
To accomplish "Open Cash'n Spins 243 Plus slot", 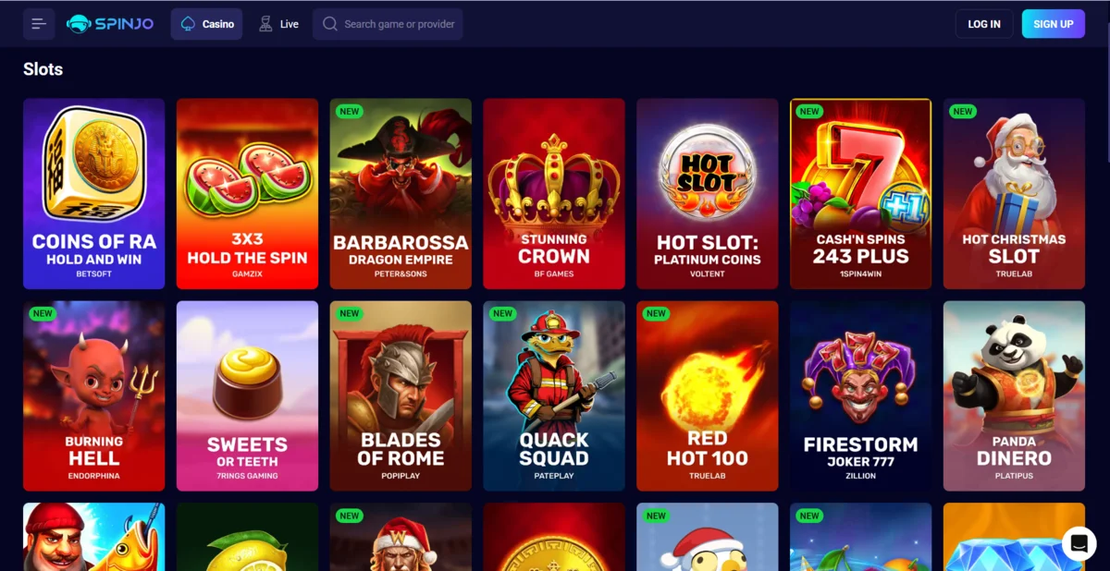I will tap(861, 194).
